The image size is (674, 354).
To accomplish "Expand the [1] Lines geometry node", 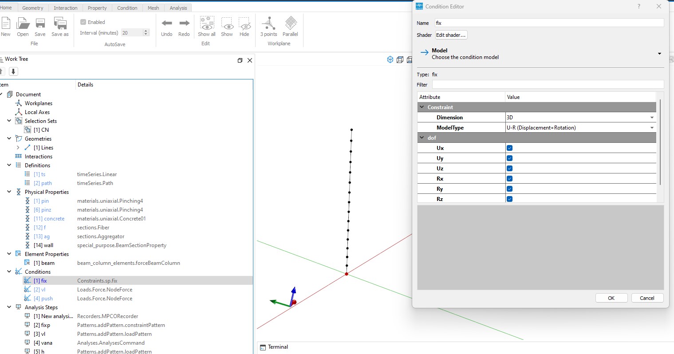I will (18, 148).
